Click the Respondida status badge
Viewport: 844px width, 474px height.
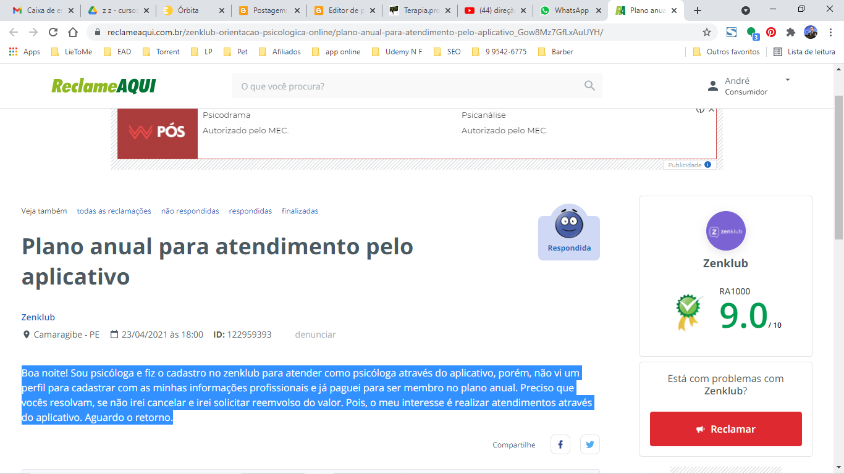[569, 232]
